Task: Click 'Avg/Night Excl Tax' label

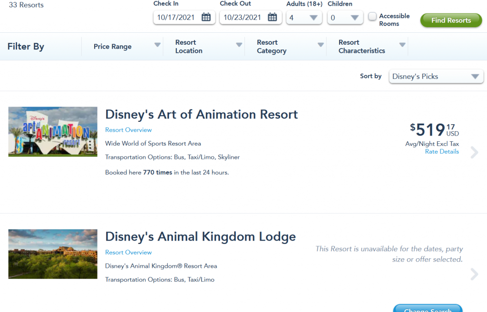Action: (x=432, y=144)
